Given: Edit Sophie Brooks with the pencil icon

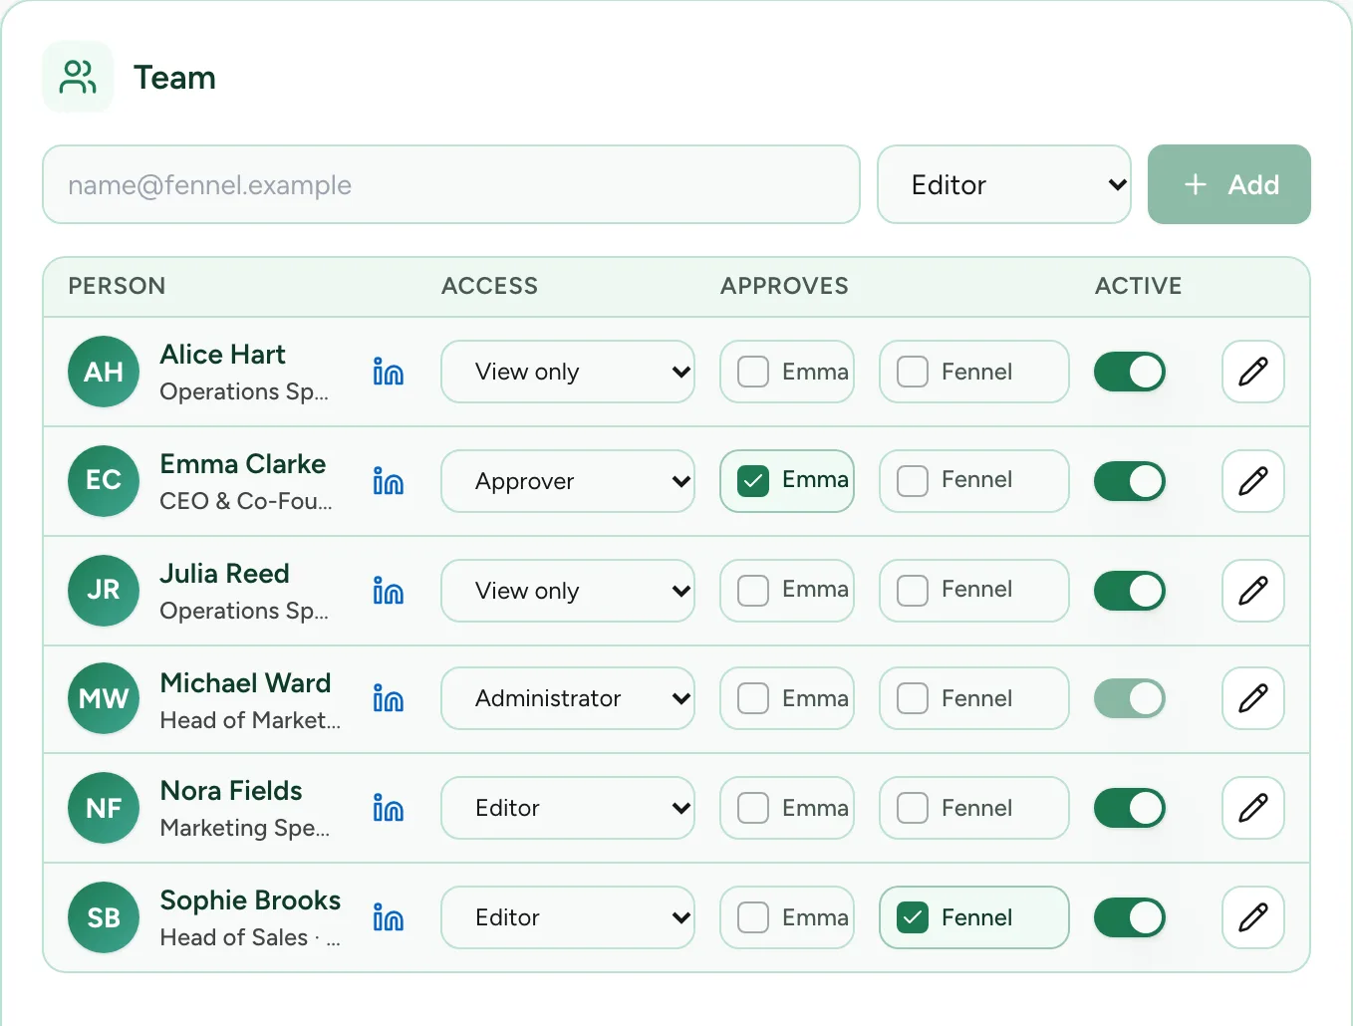Looking at the screenshot, I should coord(1253,917).
